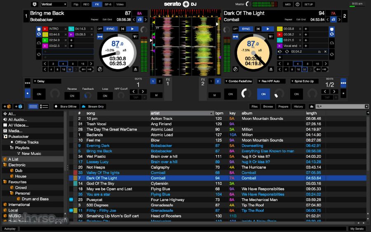Open the REC panel tab
This screenshot has height=232, width=371.
coord(87,4)
